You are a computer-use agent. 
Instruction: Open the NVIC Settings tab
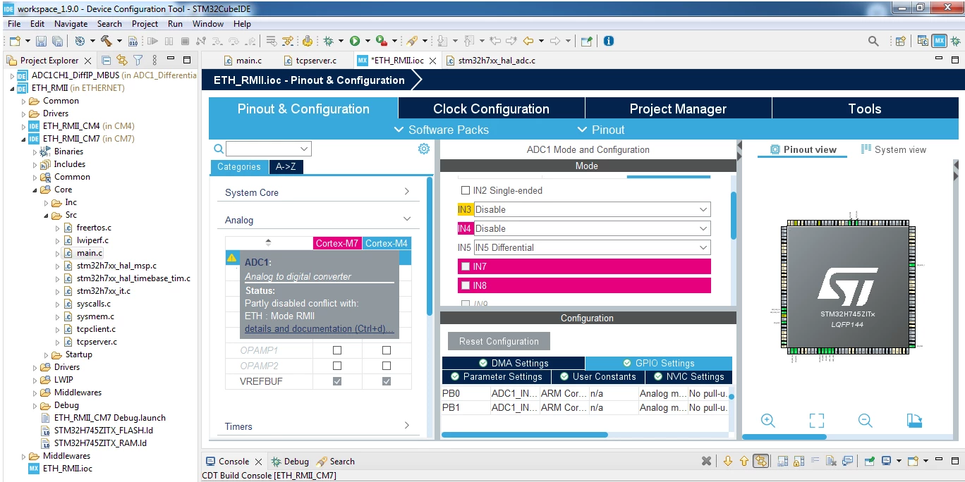pyautogui.click(x=688, y=376)
